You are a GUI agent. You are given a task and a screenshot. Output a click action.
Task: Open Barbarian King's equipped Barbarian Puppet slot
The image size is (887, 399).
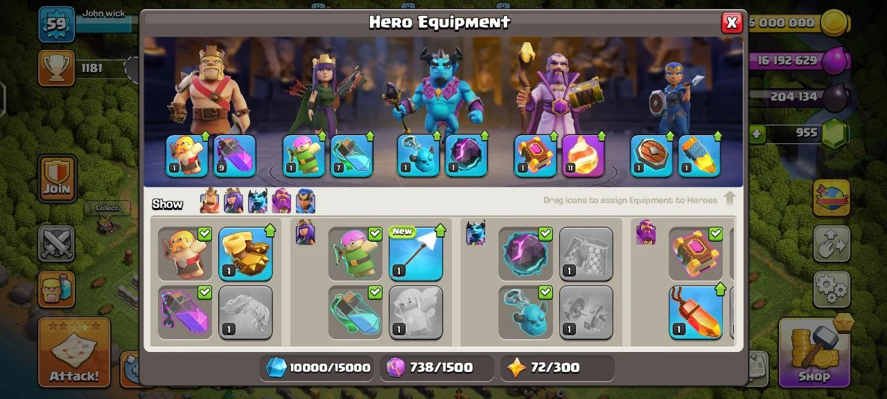[x=187, y=156]
